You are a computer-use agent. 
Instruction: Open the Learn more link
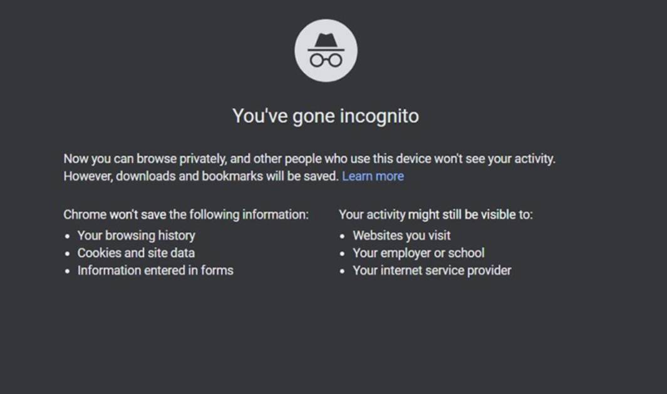click(x=373, y=176)
